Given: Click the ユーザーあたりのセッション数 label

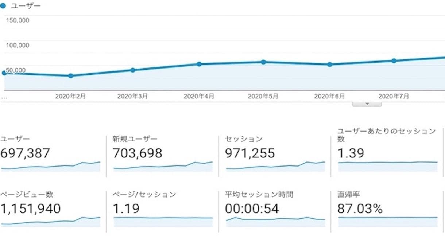Looking at the screenshot, I should tap(386, 135).
